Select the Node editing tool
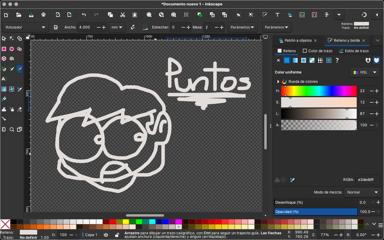 [x=12, y=38]
